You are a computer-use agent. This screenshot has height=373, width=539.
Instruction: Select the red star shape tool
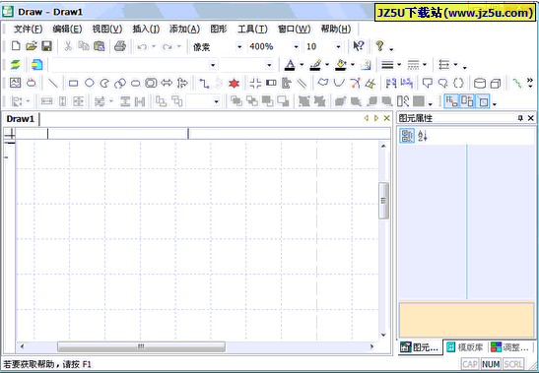(234, 83)
